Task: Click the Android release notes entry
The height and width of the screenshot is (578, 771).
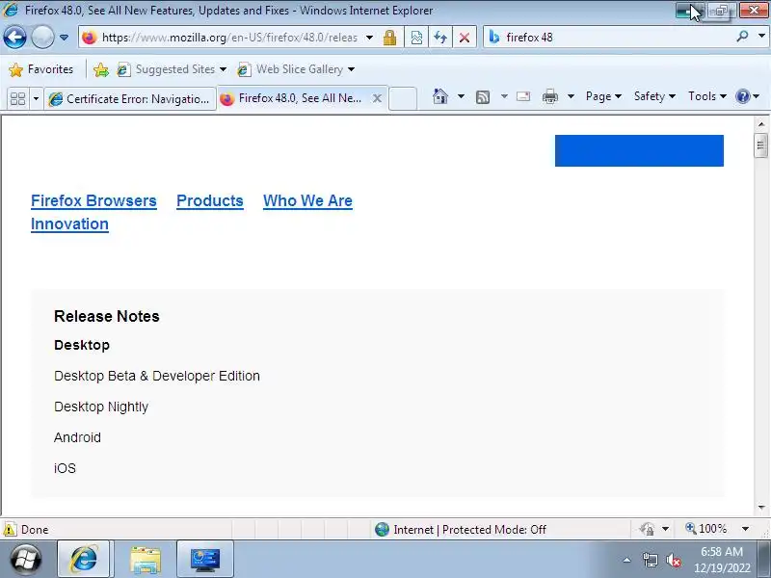Action: click(x=77, y=437)
